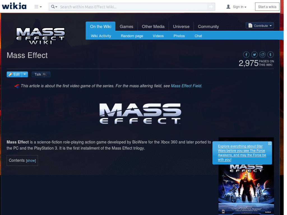The image size is (287, 215).
Task: Open the Wikia home logo
Action: point(14,6)
